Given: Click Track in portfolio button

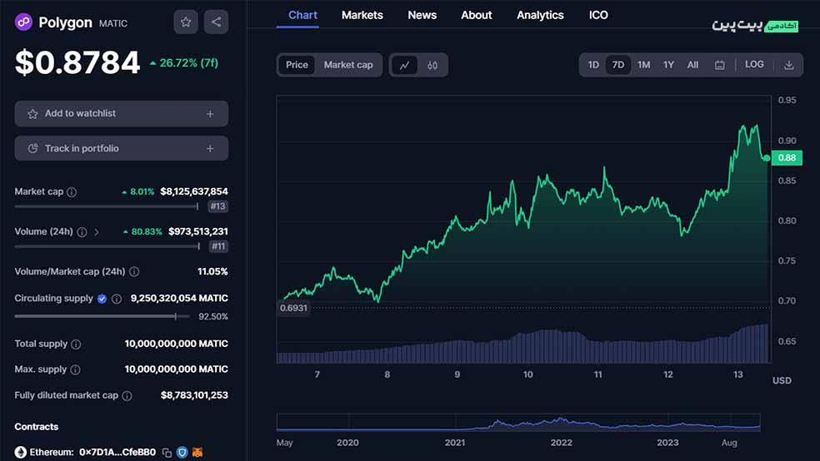Looking at the screenshot, I should 122,149.
